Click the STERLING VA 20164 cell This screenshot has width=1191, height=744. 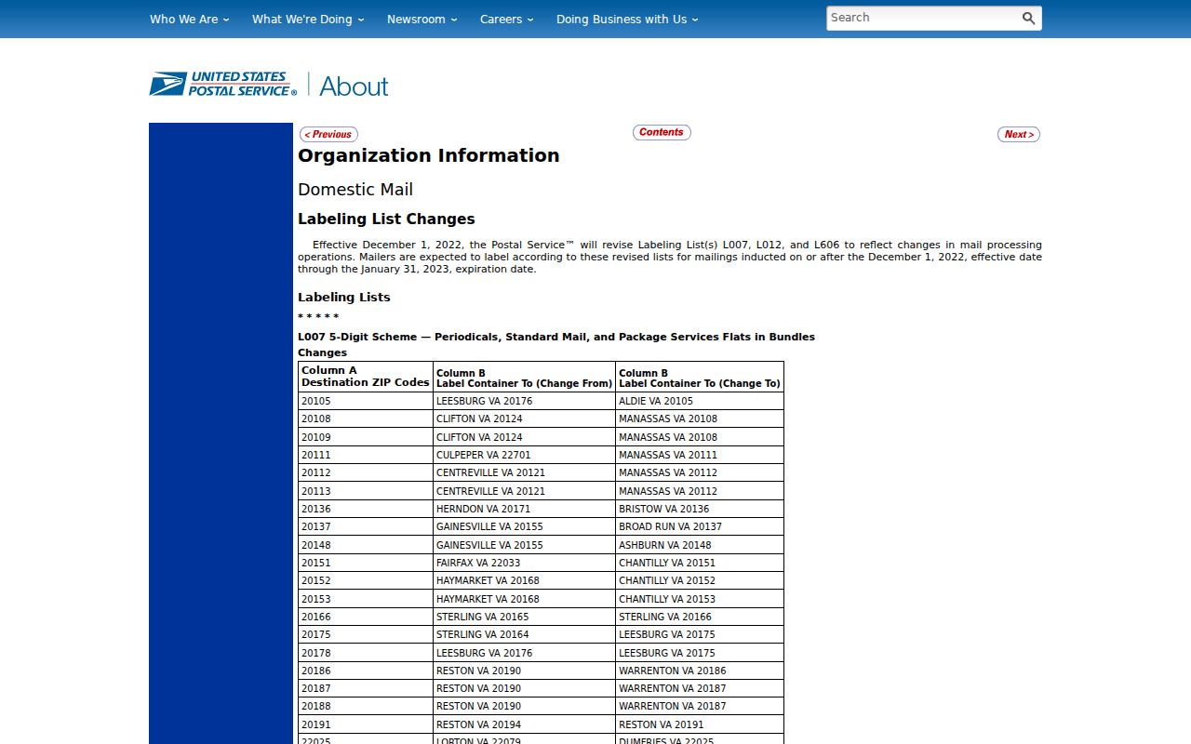pyautogui.click(x=524, y=634)
